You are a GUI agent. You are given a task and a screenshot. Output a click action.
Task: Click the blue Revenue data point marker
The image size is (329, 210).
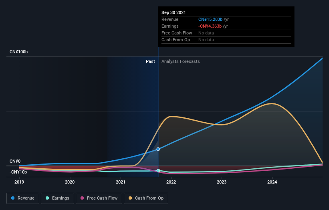click(158, 149)
